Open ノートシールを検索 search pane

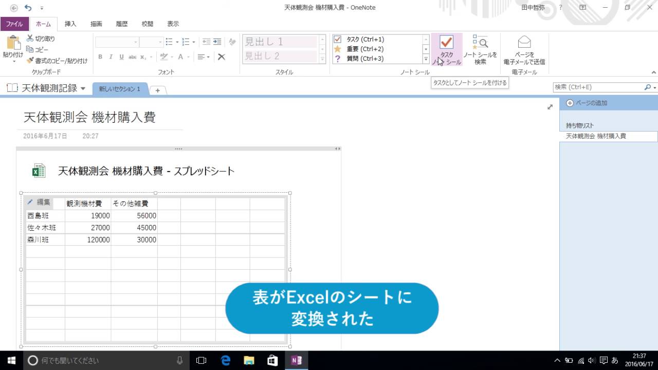click(479, 49)
